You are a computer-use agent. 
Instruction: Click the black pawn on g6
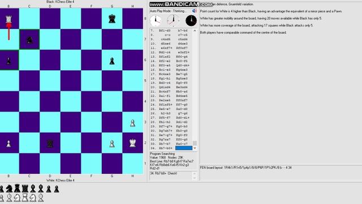tap(112, 61)
